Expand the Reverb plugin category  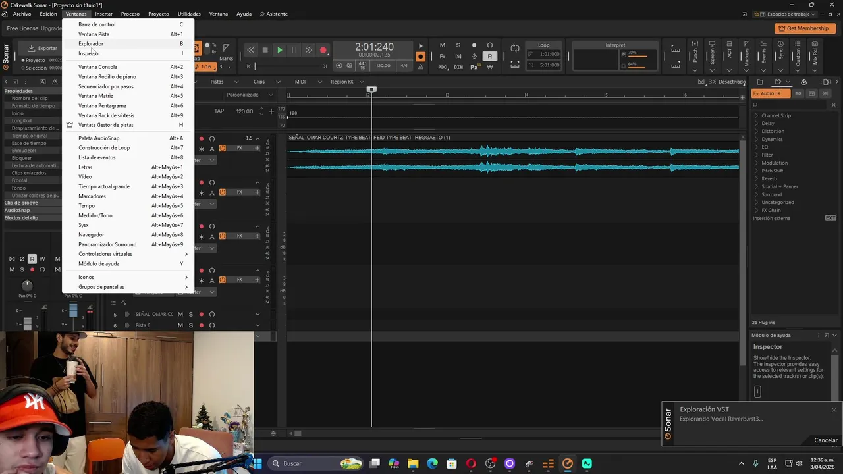coord(756,178)
